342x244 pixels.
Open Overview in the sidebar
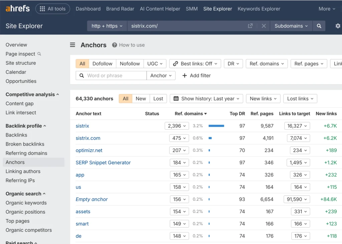point(16,45)
